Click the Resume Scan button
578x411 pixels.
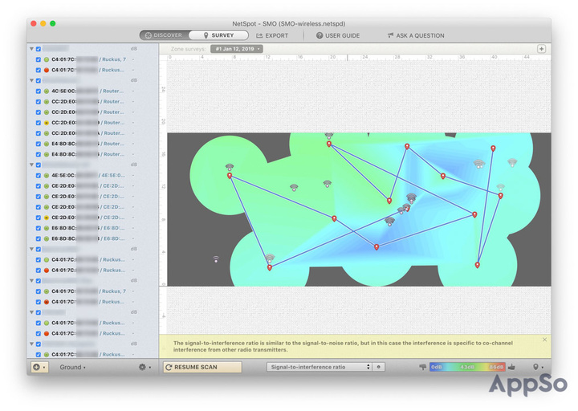click(202, 367)
